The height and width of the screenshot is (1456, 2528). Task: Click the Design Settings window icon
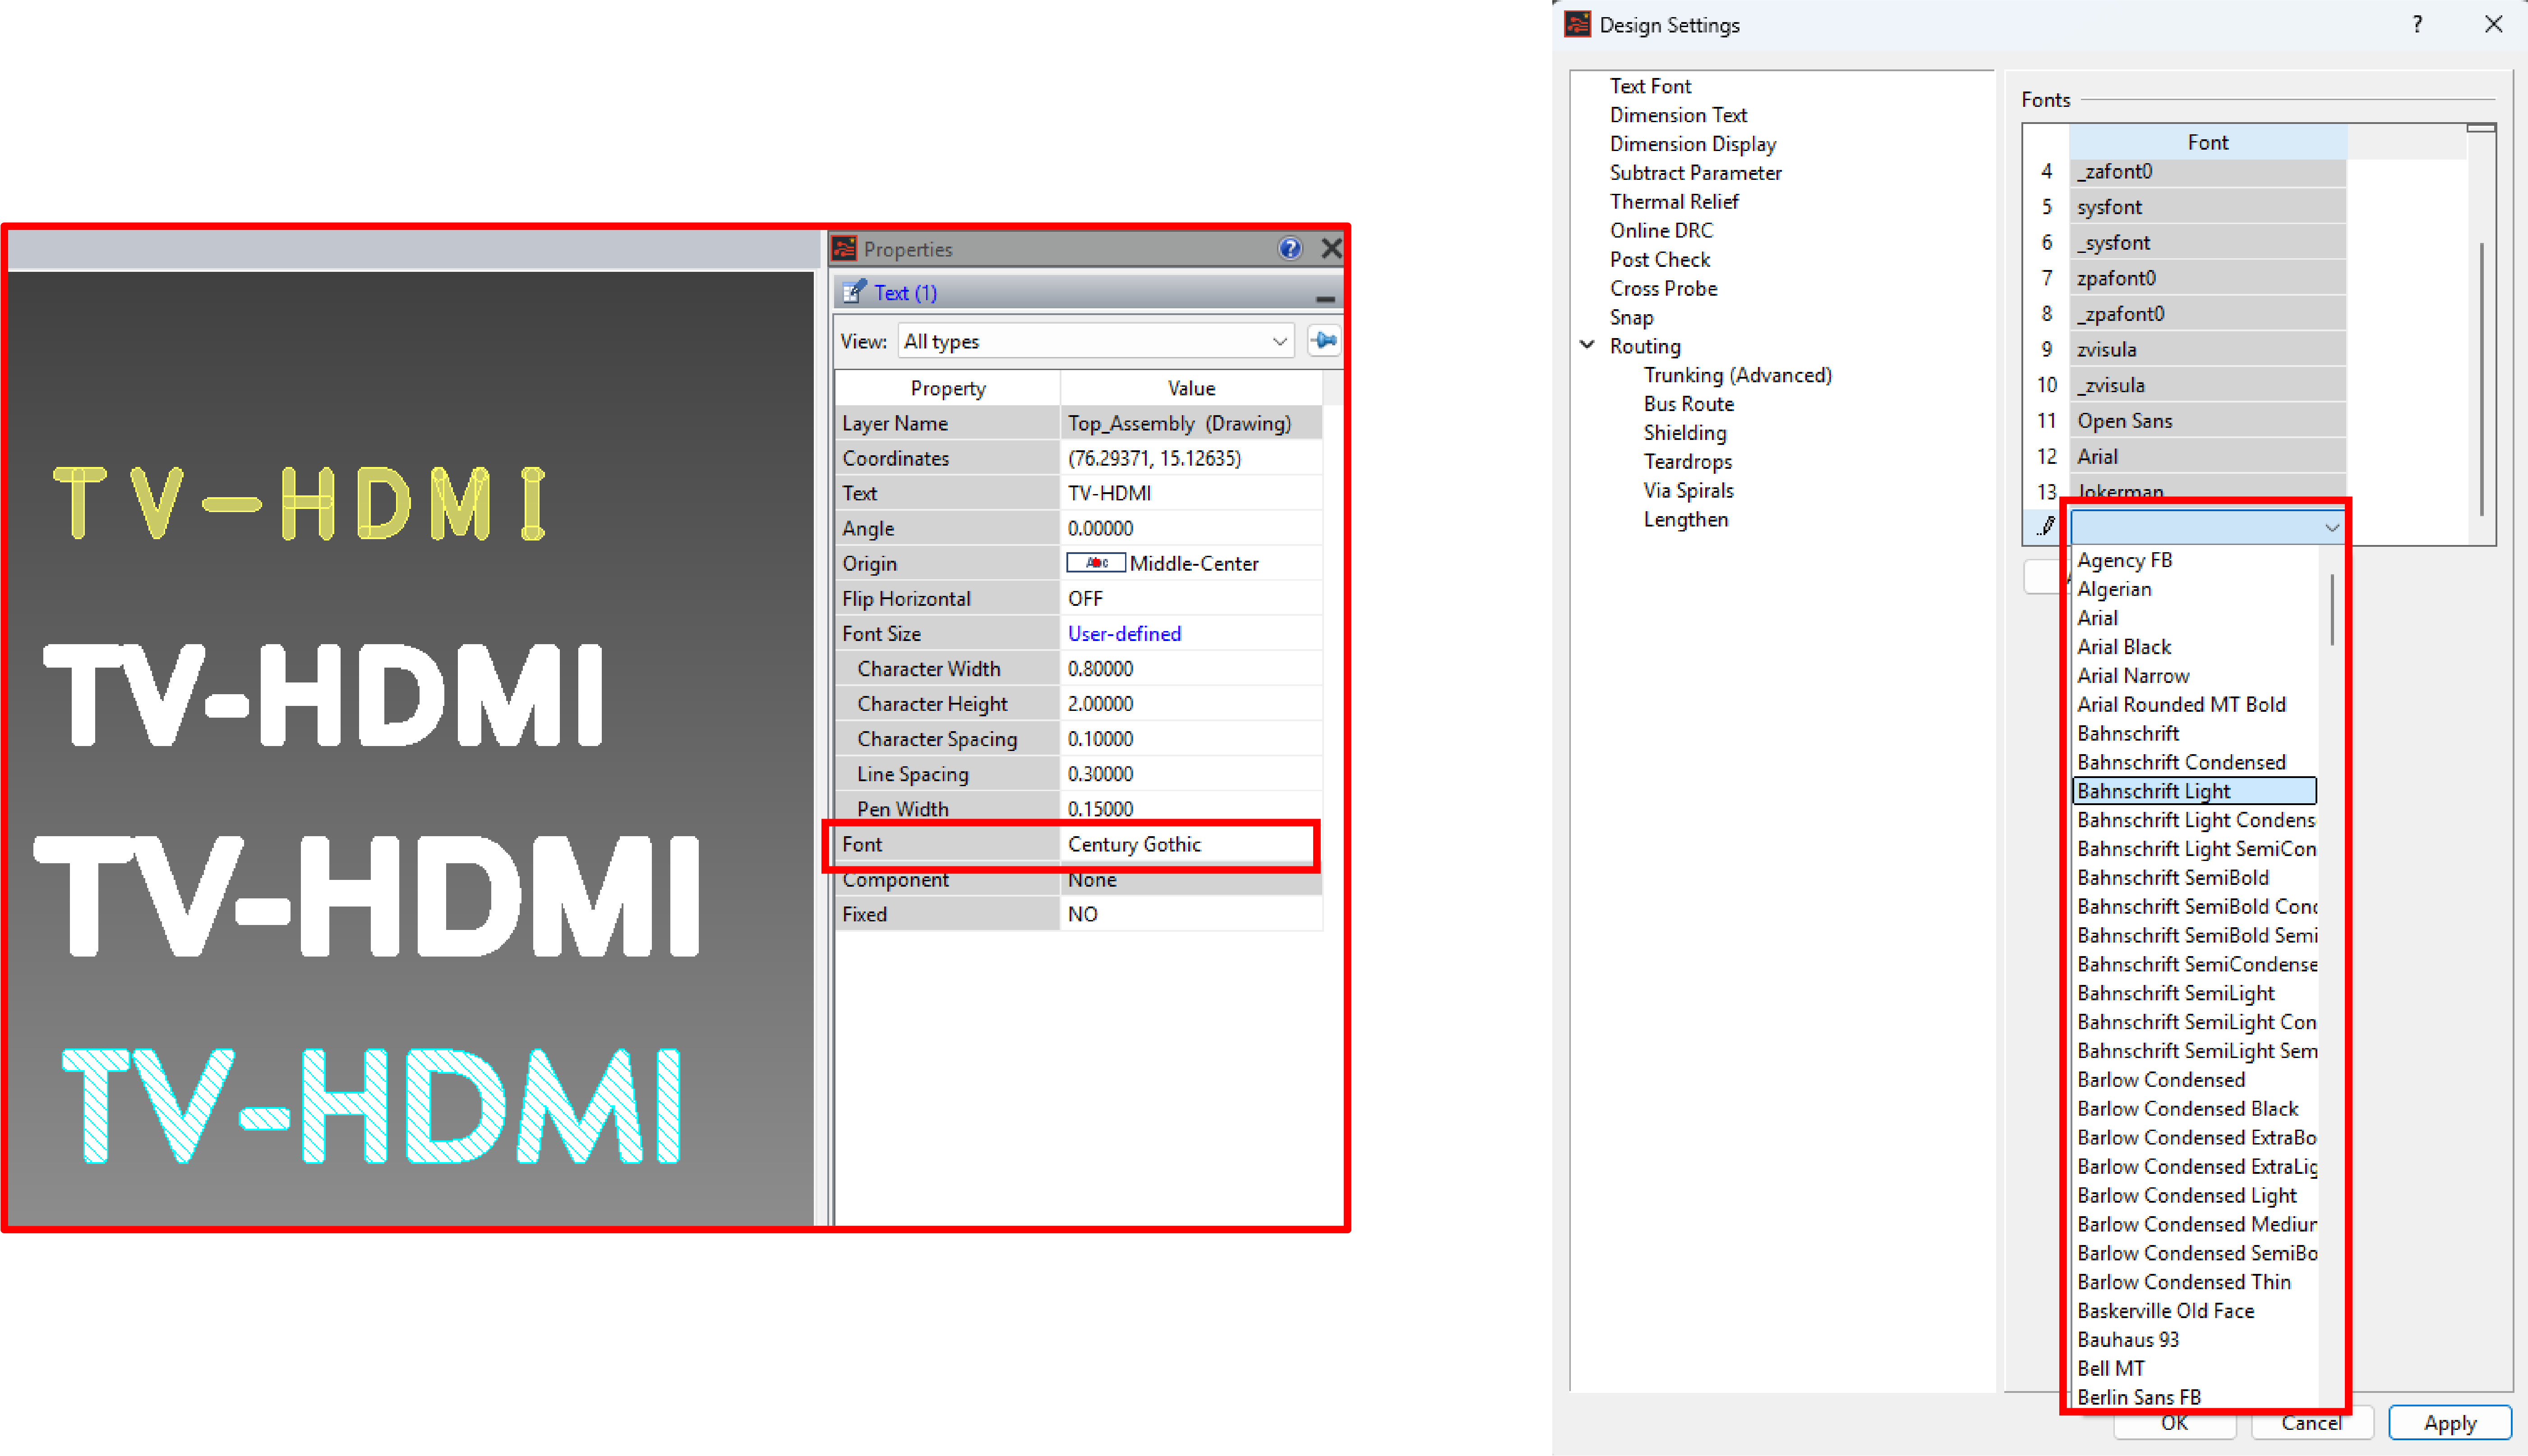coord(1578,24)
